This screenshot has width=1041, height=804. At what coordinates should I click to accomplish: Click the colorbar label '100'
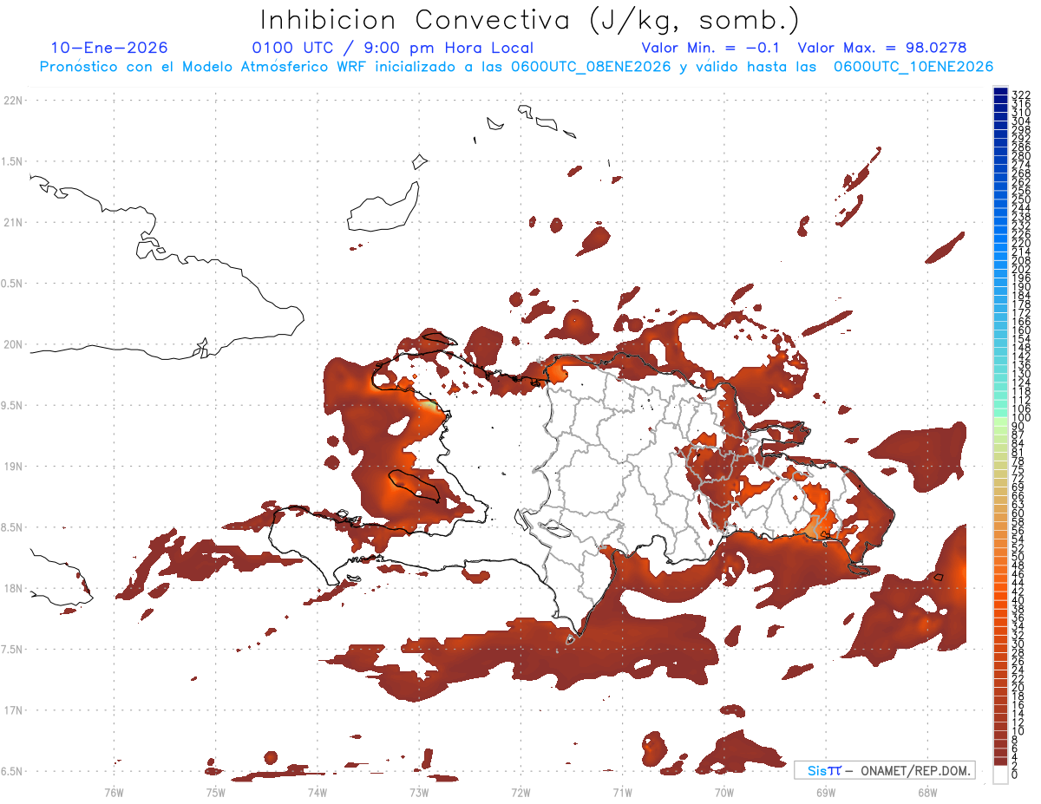1021,417
